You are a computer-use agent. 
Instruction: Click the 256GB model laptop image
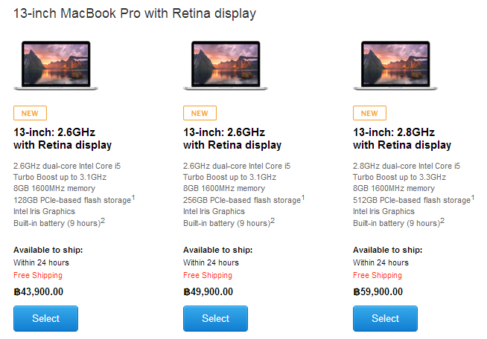226,65
